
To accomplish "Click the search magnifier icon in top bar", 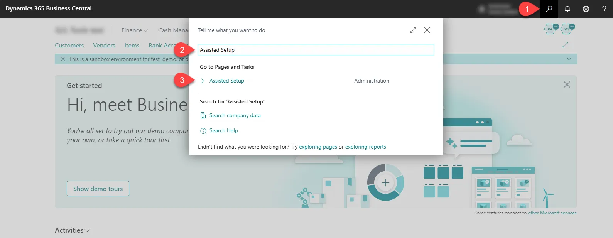I will click(549, 9).
